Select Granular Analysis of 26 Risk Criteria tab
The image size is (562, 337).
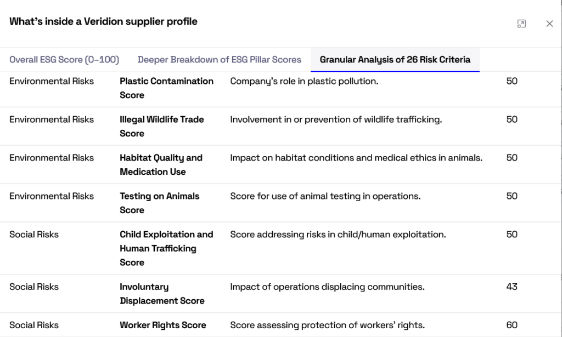pos(395,59)
